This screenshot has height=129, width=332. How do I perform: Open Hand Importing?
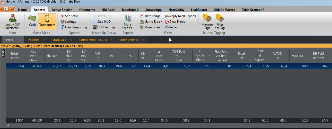pyautogui.click(x=74, y=27)
